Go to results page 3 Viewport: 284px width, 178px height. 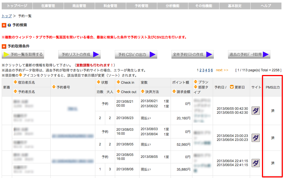tap(203, 70)
